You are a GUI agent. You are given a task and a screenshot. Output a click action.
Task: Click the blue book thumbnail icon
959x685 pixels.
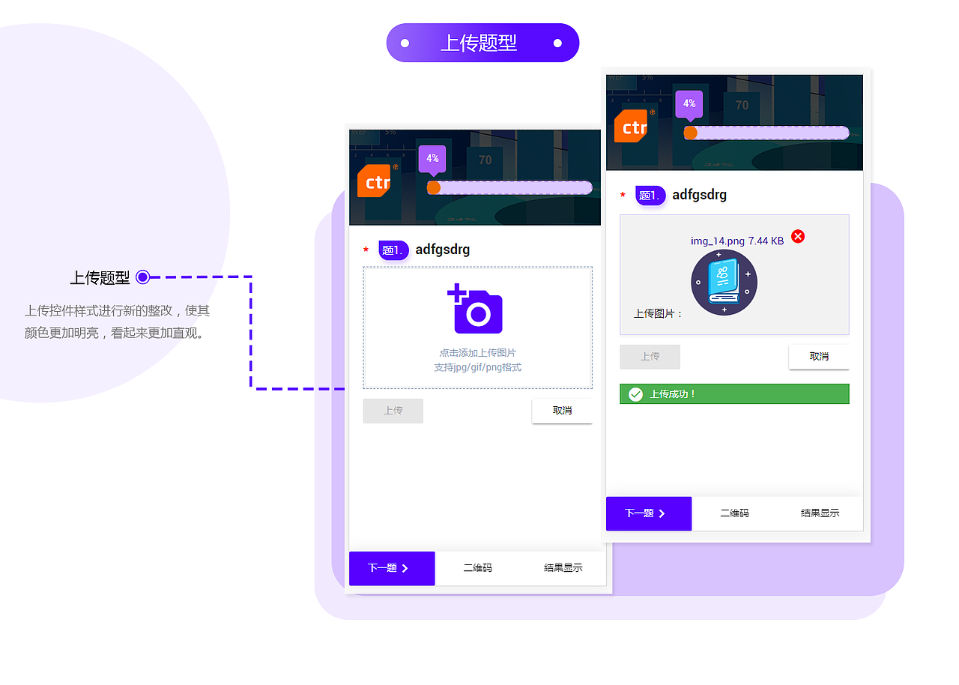pos(724,283)
